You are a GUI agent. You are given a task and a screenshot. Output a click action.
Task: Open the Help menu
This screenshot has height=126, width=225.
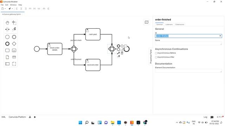20,5
